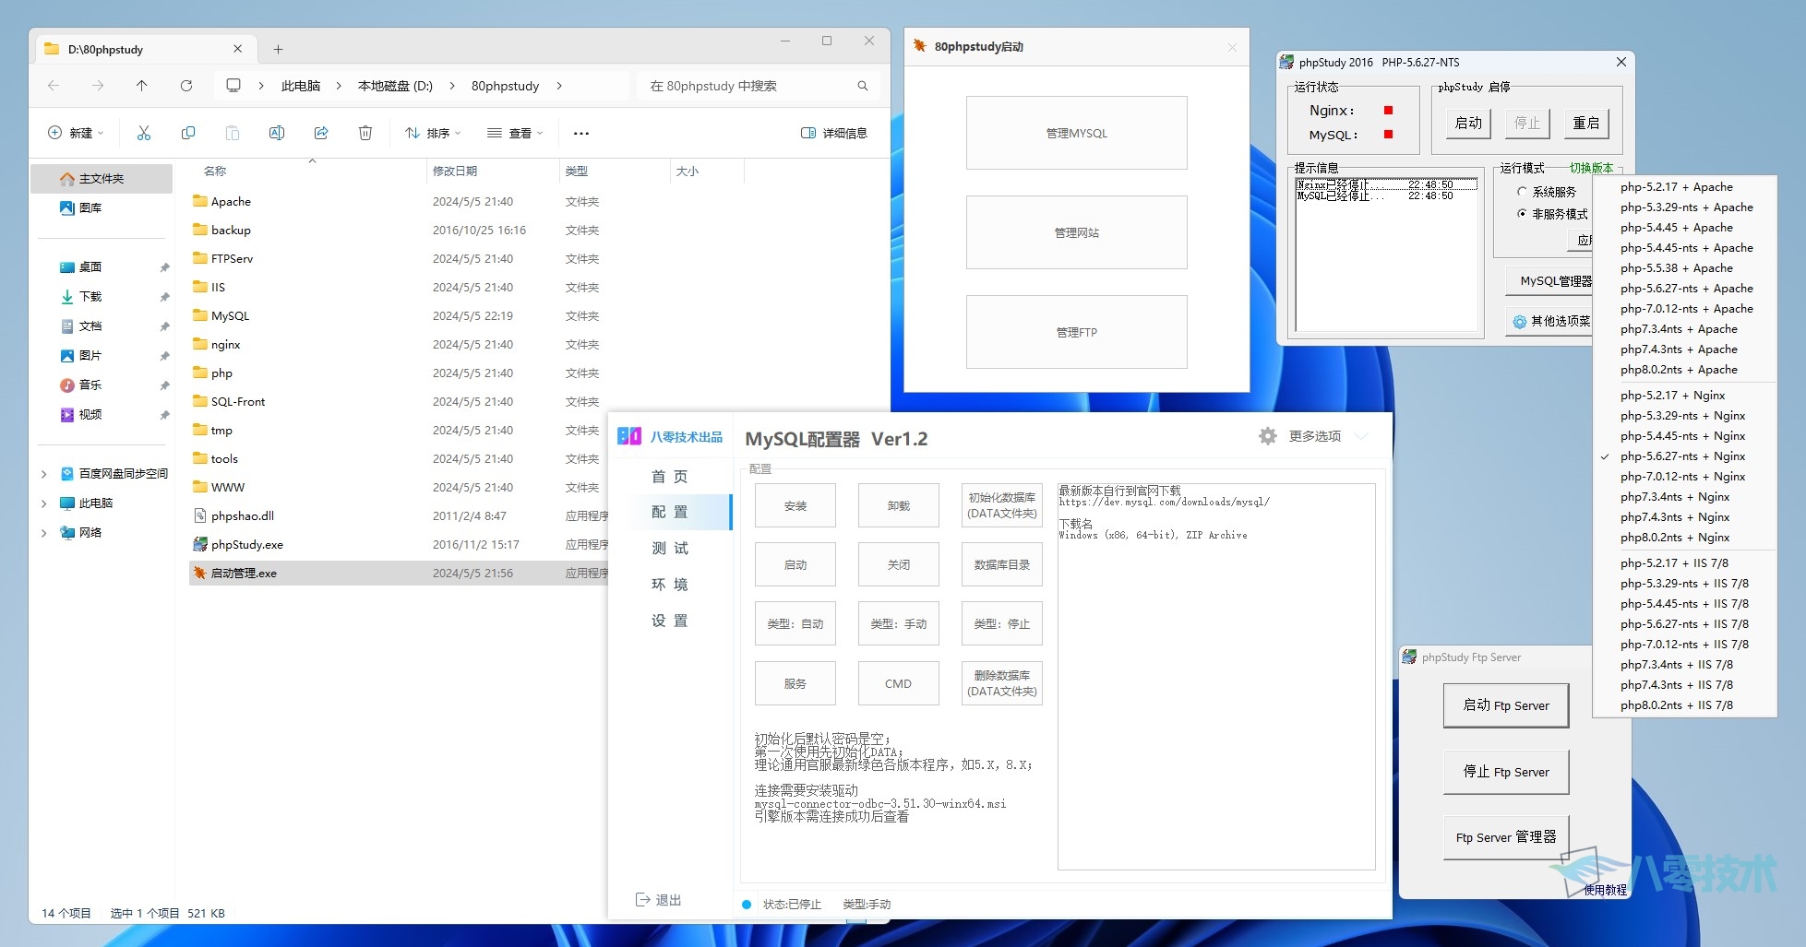The image size is (1806, 947).
Task: Click the 八零技术出品 logo icon
Action: (x=629, y=436)
